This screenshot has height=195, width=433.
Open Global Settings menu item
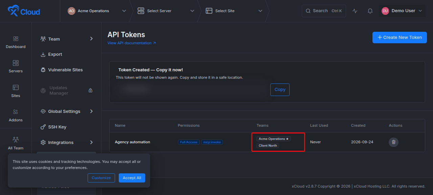click(x=67, y=112)
